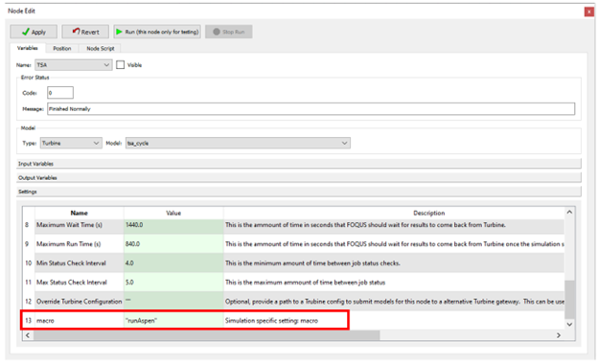Click the settings table vertical scrollbar thumb
The width and height of the screenshot is (598, 364).
point(569,300)
